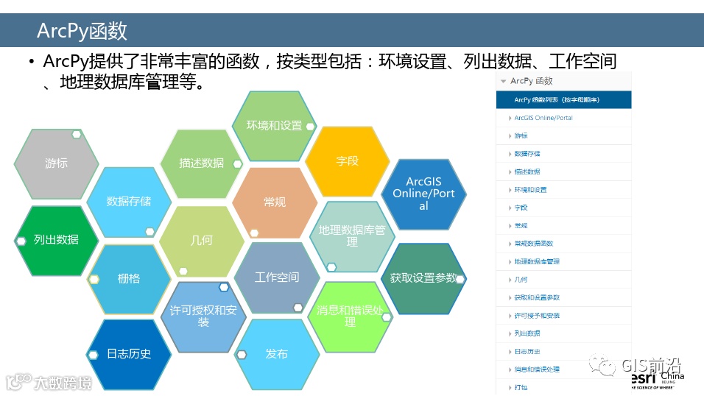The height and width of the screenshot is (396, 704).
Task: Open the 日志历史 link in the list
Action: pos(527,352)
